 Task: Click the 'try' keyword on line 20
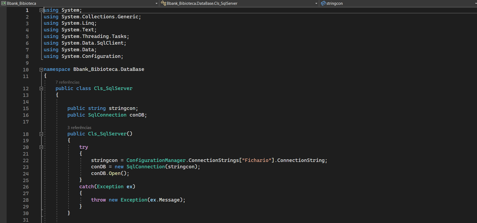click(x=83, y=147)
